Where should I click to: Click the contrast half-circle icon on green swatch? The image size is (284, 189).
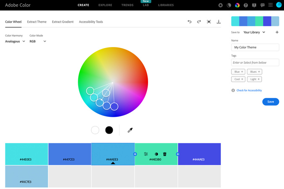tap(157, 154)
